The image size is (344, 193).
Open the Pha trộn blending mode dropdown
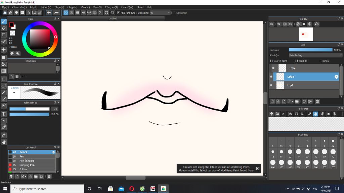[315, 55]
